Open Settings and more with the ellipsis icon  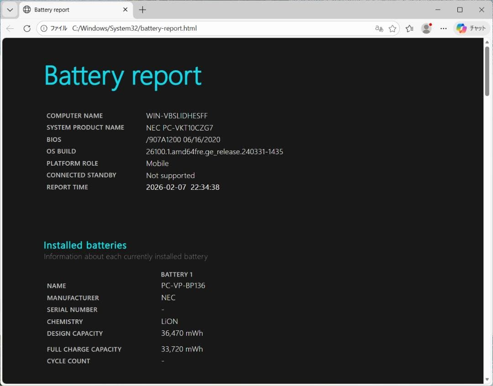443,28
